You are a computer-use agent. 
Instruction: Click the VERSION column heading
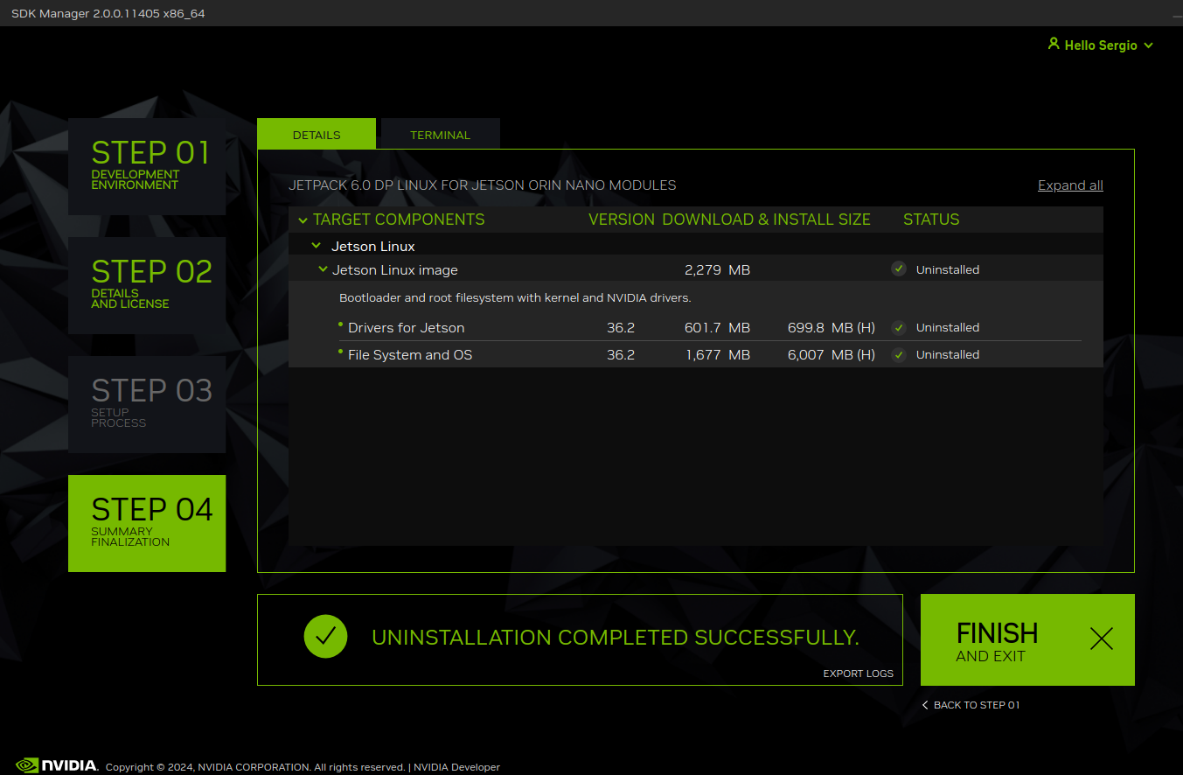click(x=622, y=220)
